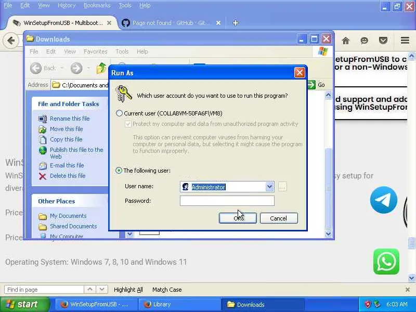Close the GitHub Page not found tab

coord(218,23)
